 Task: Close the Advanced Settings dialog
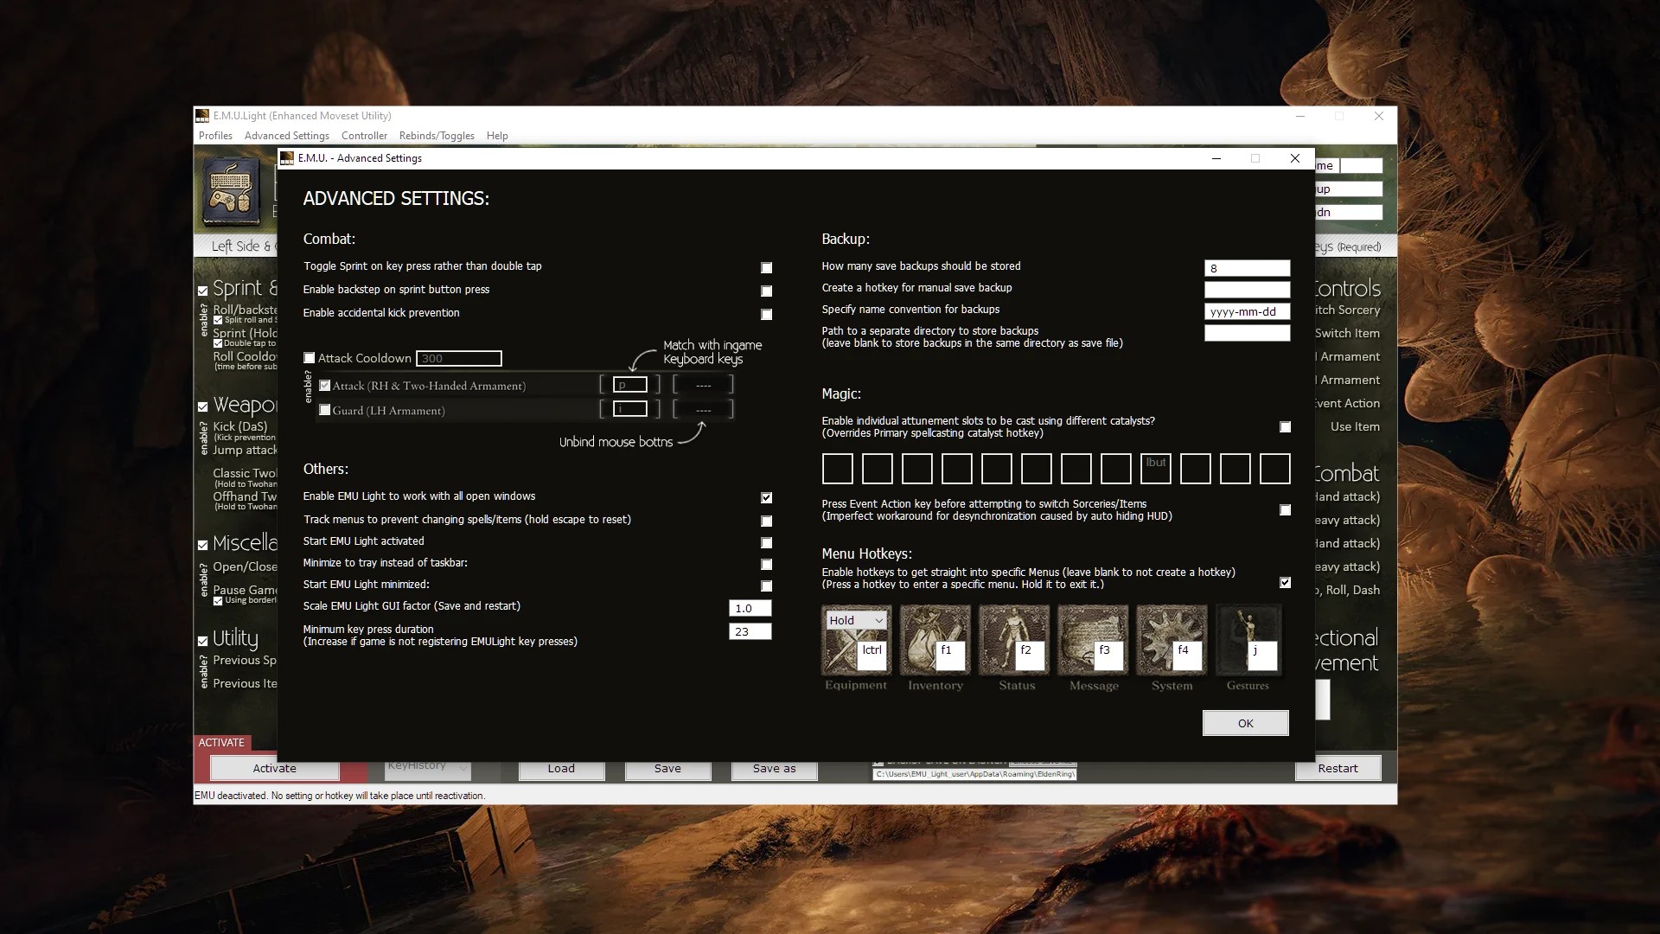tap(1294, 158)
